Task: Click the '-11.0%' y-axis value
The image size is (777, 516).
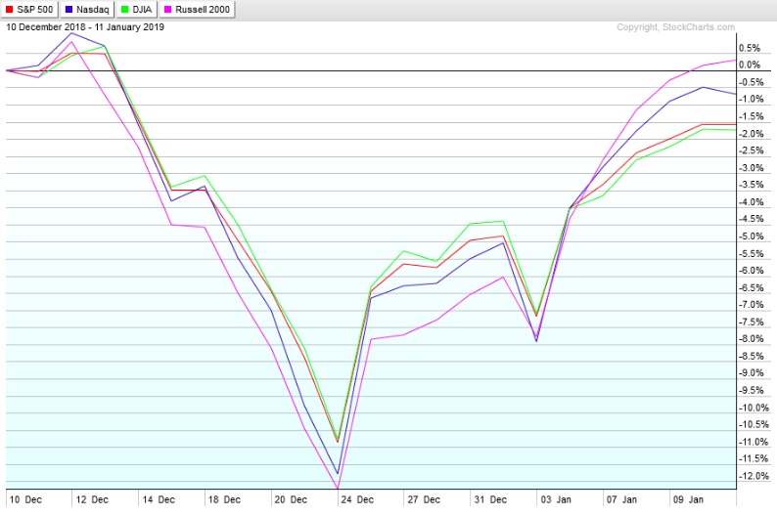Action: click(754, 442)
